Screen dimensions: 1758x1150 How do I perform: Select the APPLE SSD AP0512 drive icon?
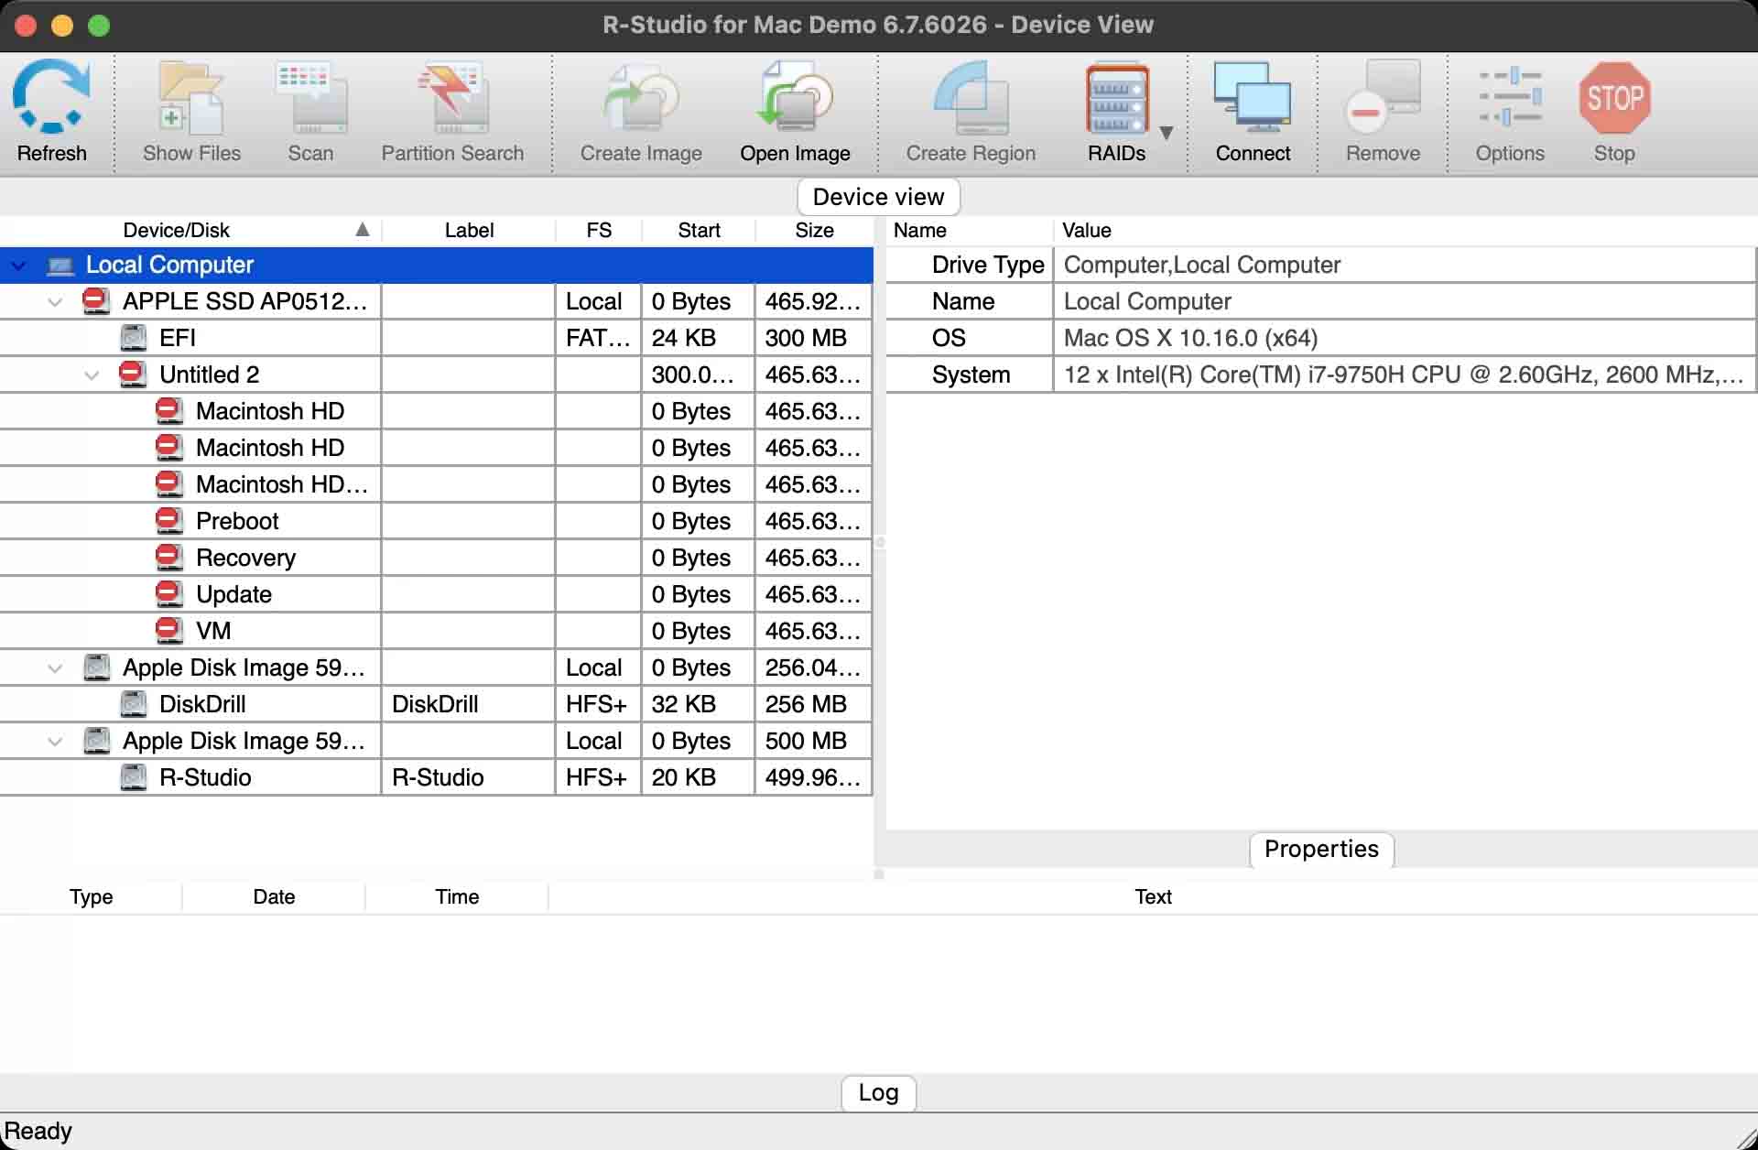tap(96, 301)
